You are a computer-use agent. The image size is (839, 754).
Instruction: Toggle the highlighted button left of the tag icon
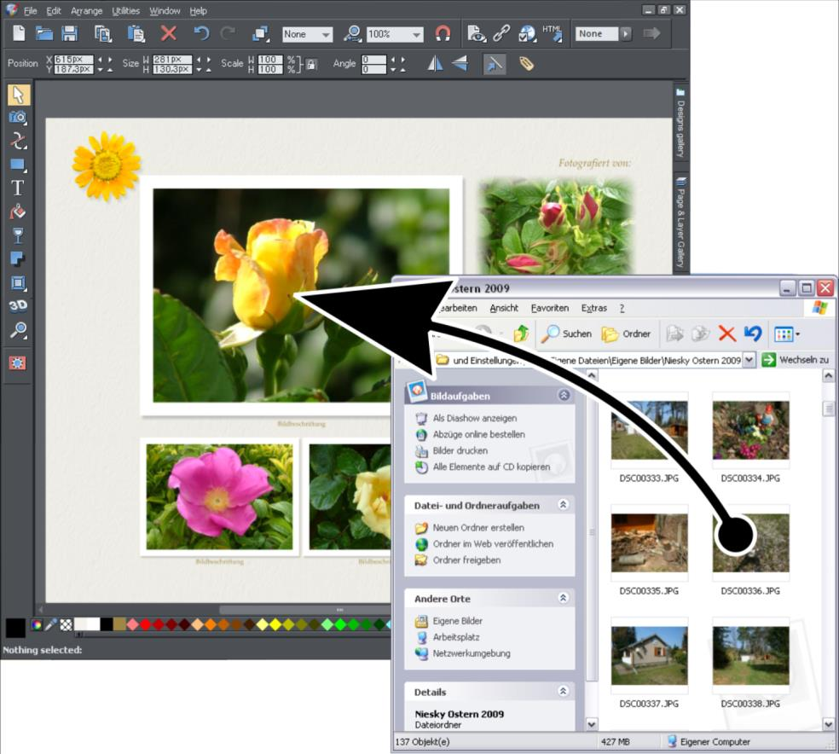point(494,64)
